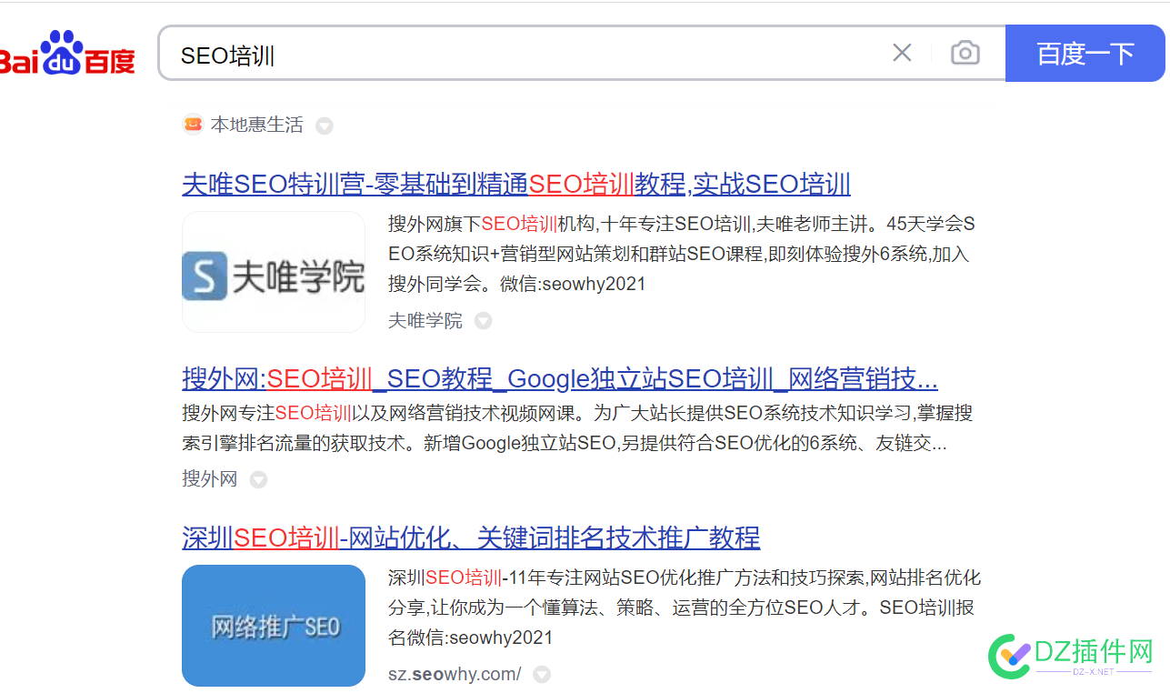Click the 本地惠生活 shop icon
This screenshot has height=693, width=1170.
pyautogui.click(x=193, y=125)
